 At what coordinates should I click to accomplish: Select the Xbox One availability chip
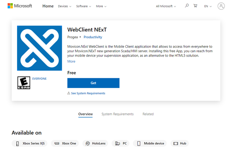click(x=65, y=143)
